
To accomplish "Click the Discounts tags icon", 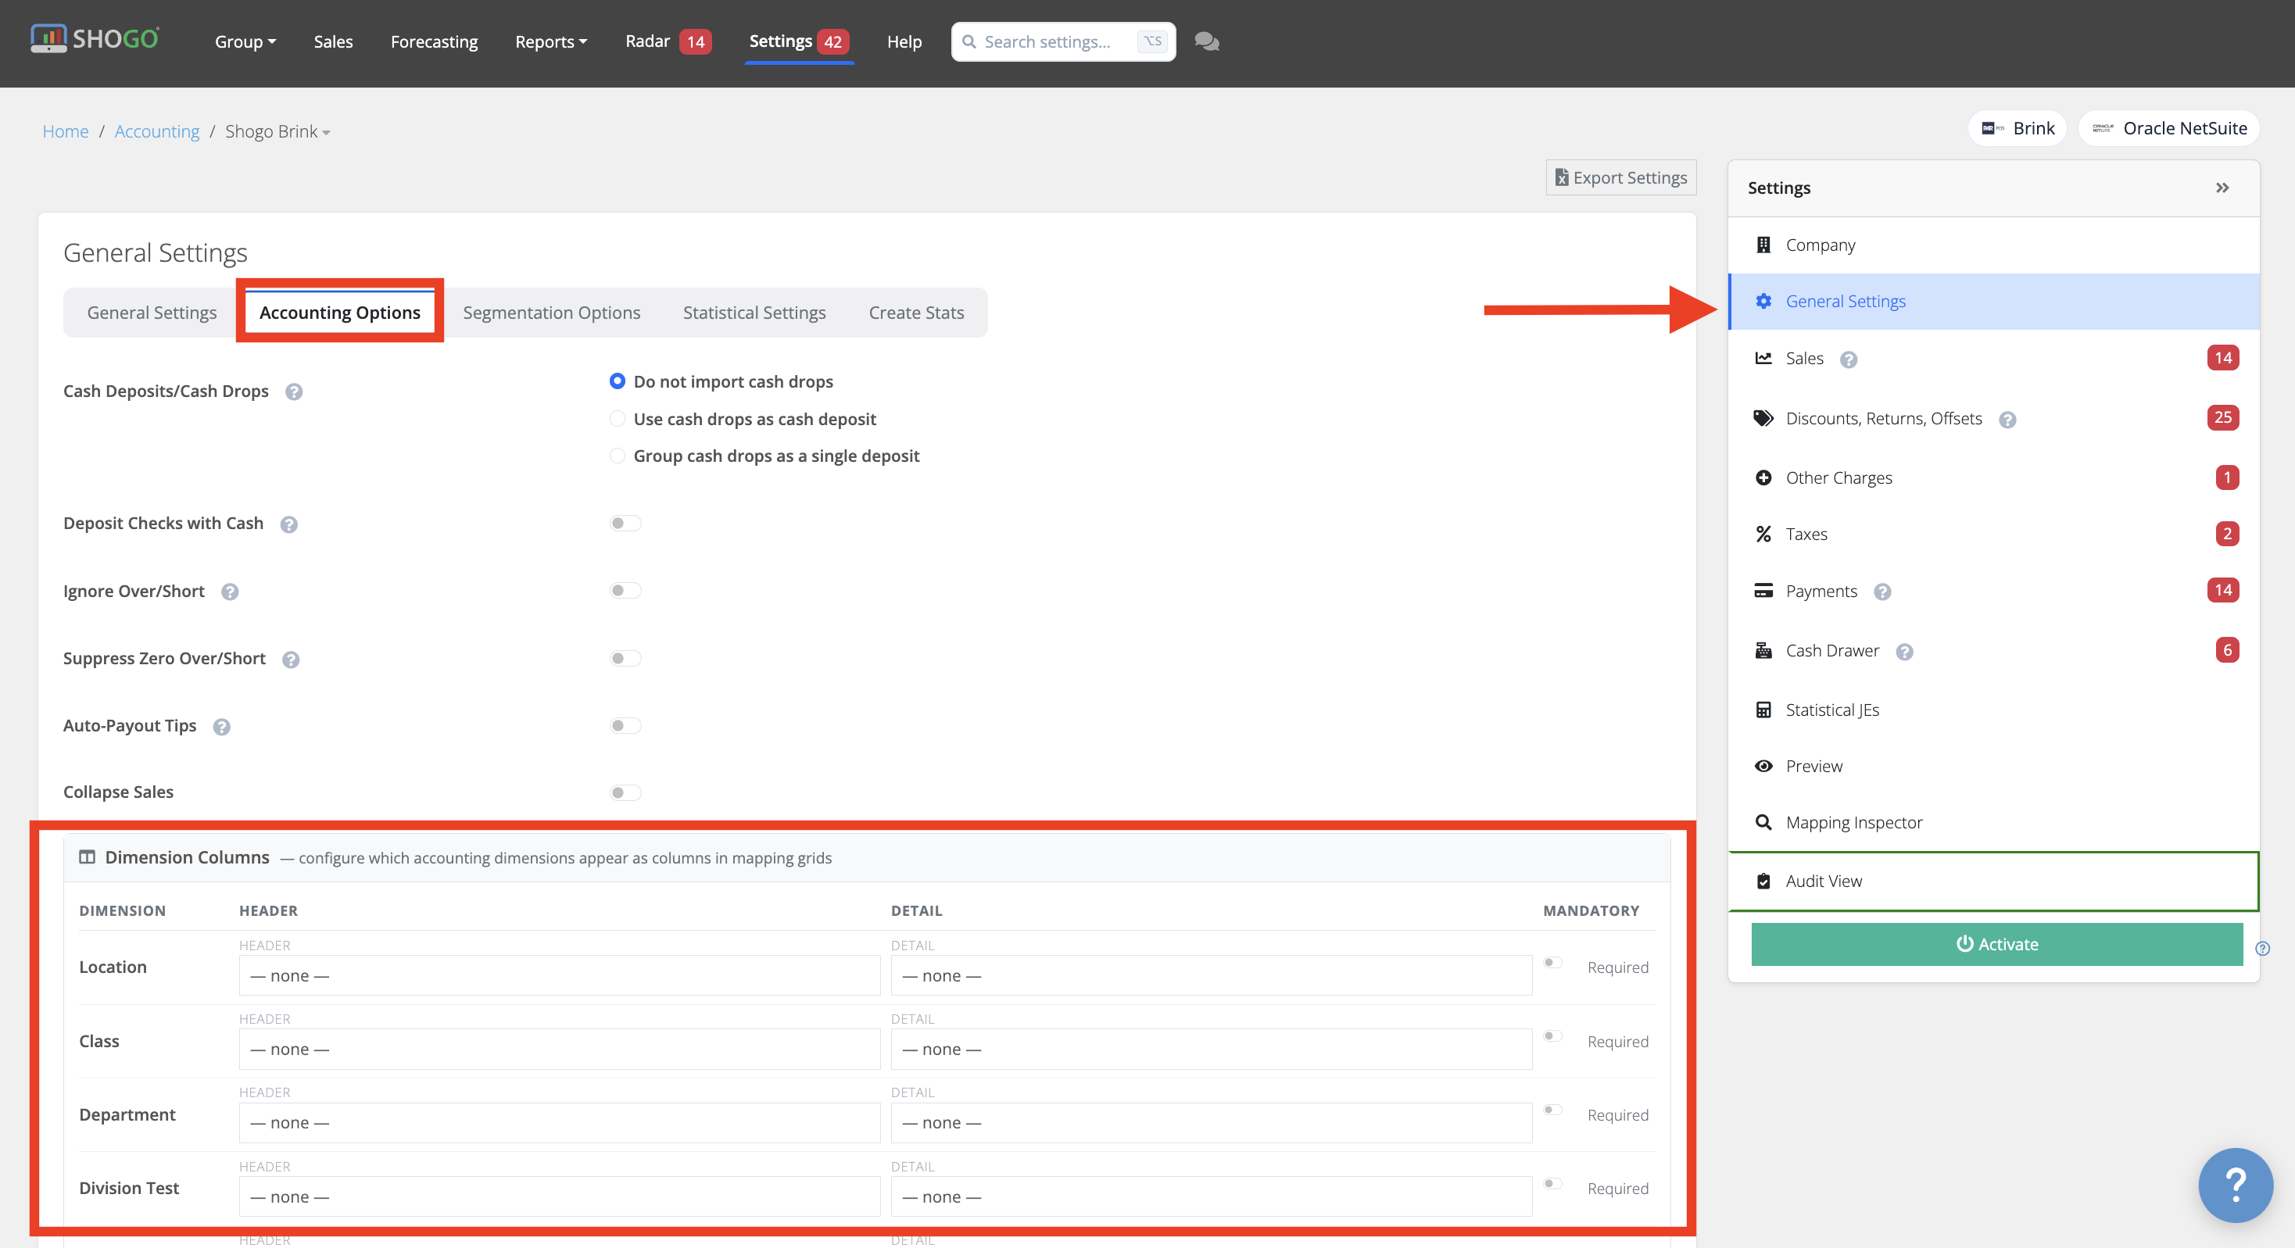I will [1763, 419].
